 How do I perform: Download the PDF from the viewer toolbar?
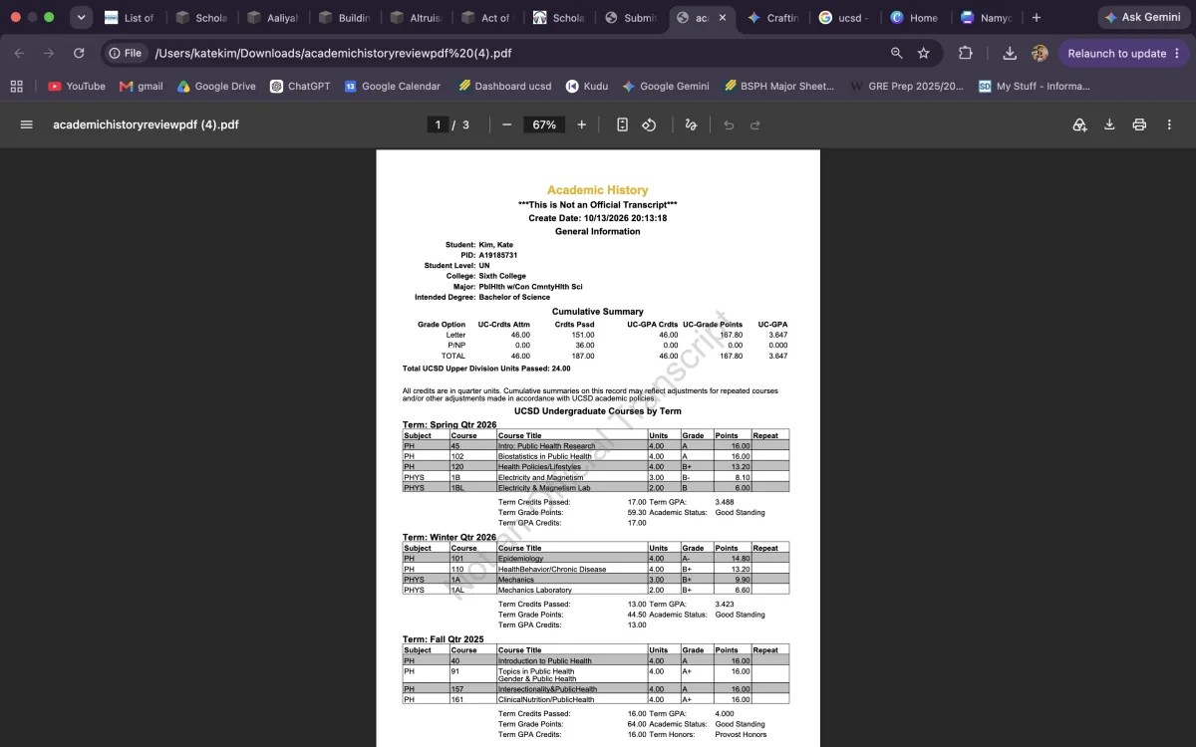(1109, 124)
